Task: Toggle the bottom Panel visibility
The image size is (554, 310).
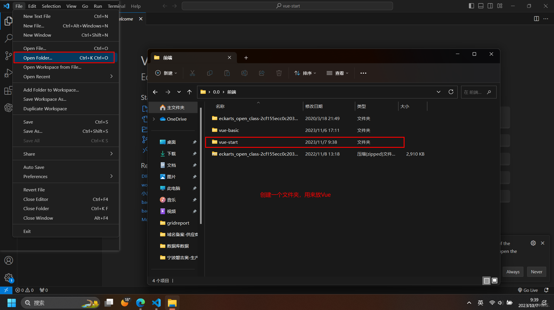Action: pyautogui.click(x=480, y=6)
